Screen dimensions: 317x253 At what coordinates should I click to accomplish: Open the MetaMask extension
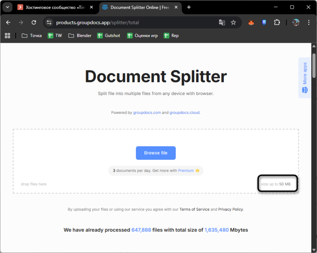click(x=251, y=22)
